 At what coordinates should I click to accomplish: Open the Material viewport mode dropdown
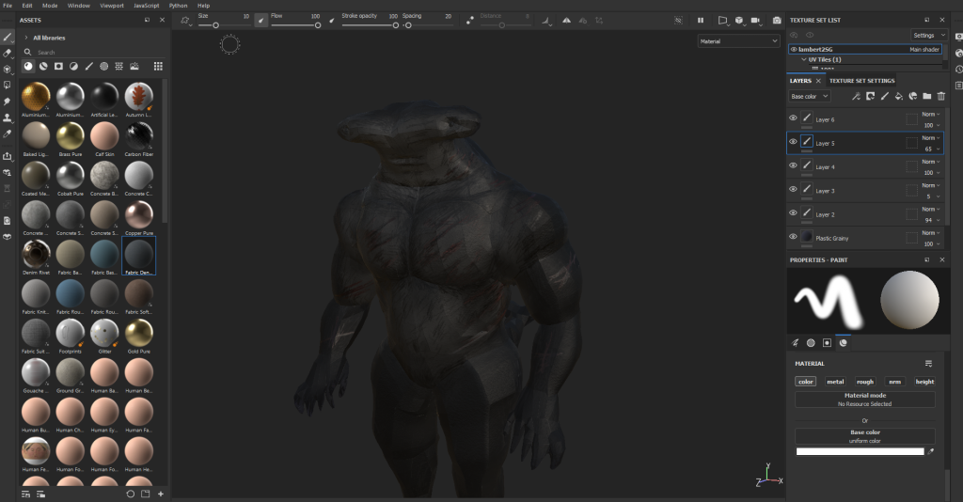tap(738, 41)
